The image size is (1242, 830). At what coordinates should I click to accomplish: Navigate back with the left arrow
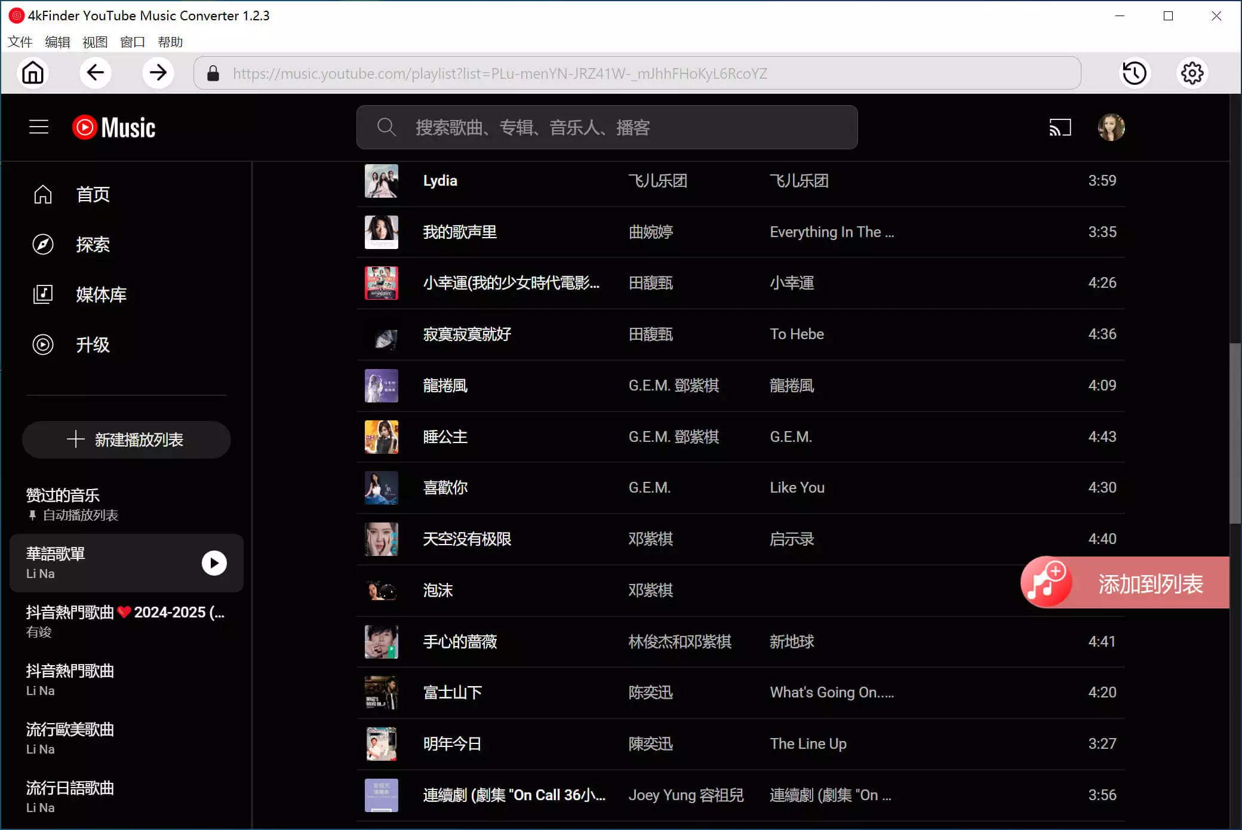(96, 73)
